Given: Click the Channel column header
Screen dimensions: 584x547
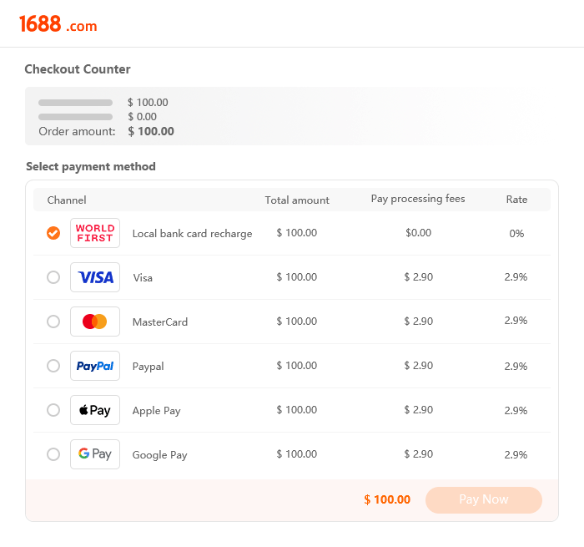Looking at the screenshot, I should [67, 200].
